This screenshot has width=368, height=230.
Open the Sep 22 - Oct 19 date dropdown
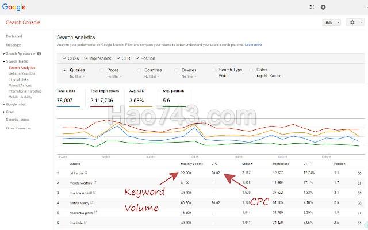(x=270, y=76)
